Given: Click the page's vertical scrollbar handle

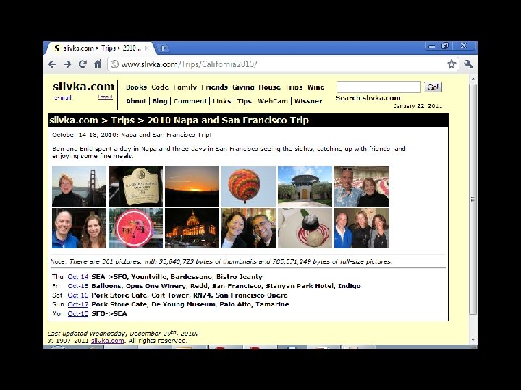Looking at the screenshot, I should click(473, 199).
